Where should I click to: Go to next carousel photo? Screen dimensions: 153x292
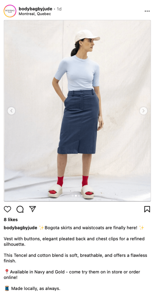[x=143, y=111]
